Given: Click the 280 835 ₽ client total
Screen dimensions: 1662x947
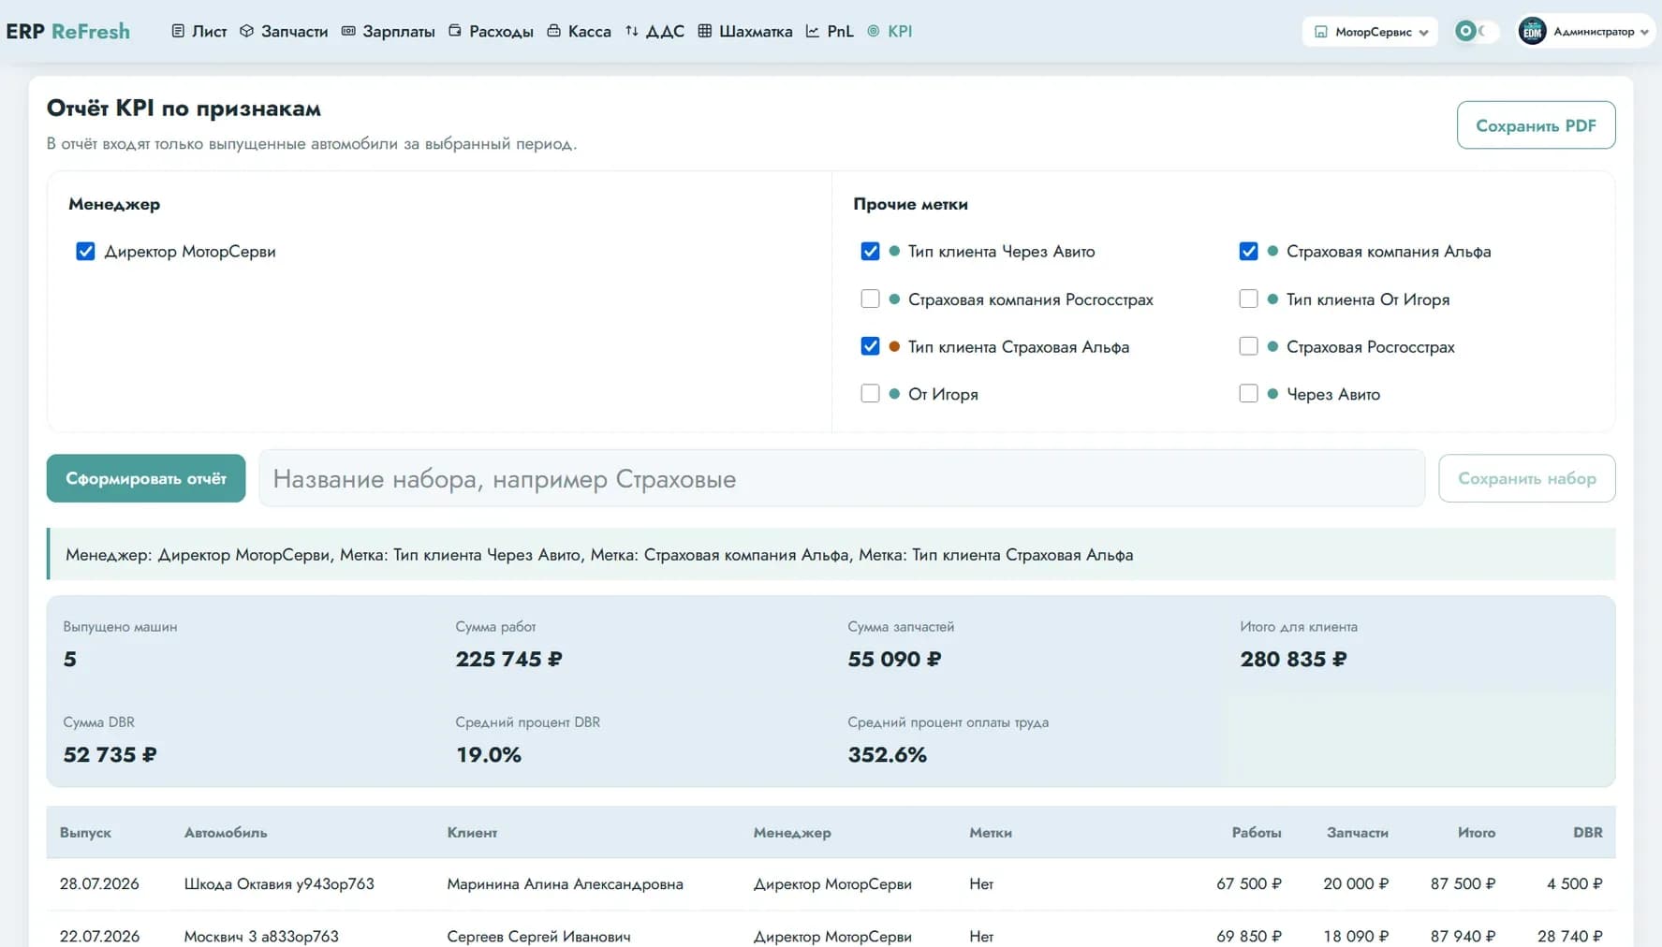Looking at the screenshot, I should 1293,659.
